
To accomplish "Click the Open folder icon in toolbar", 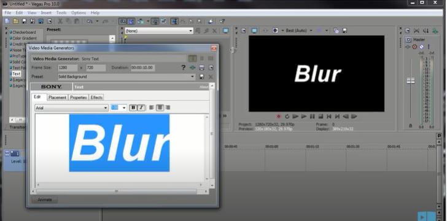I will [15, 21].
